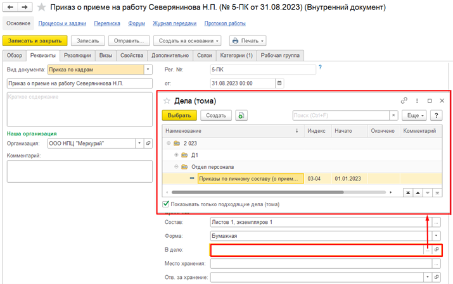Collapse the 2 023 tree node
Image resolution: width=453 pixels, height=284 pixels.
coord(169,144)
